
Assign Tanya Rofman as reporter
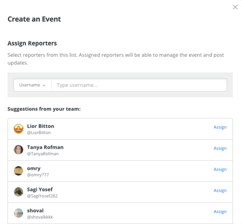click(220, 148)
